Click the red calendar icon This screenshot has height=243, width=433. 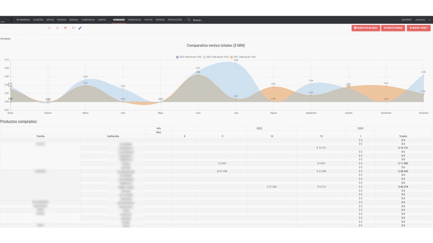[65, 28]
